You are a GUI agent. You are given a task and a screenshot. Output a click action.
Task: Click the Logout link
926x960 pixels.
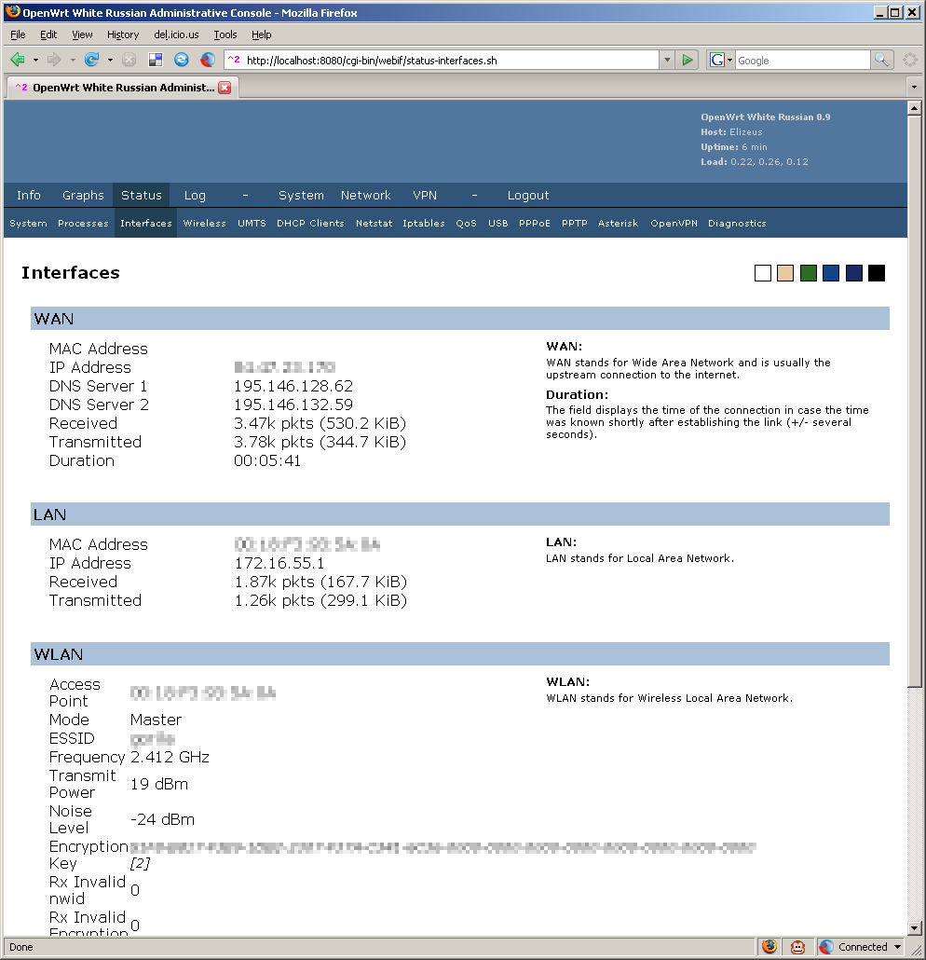(528, 196)
